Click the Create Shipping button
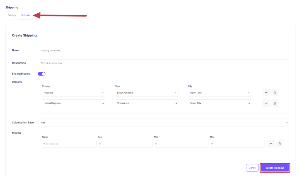This screenshot has width=299, height=181. coord(275,168)
